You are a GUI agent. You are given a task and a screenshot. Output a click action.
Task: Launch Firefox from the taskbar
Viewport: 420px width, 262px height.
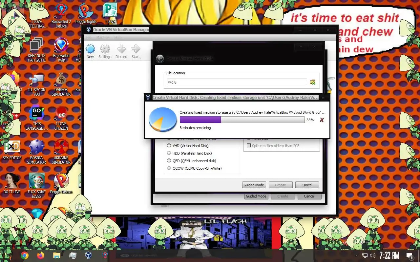(x=41, y=255)
